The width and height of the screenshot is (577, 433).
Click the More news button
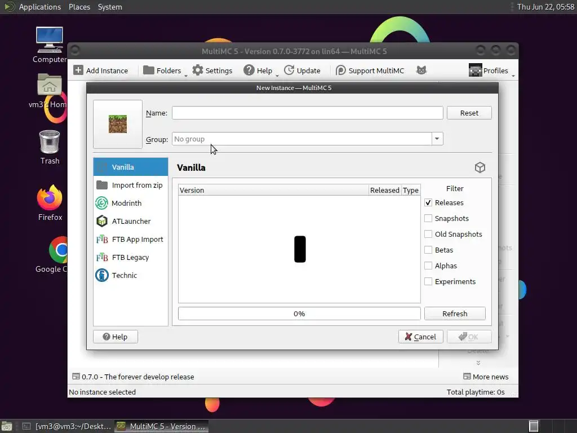click(486, 377)
